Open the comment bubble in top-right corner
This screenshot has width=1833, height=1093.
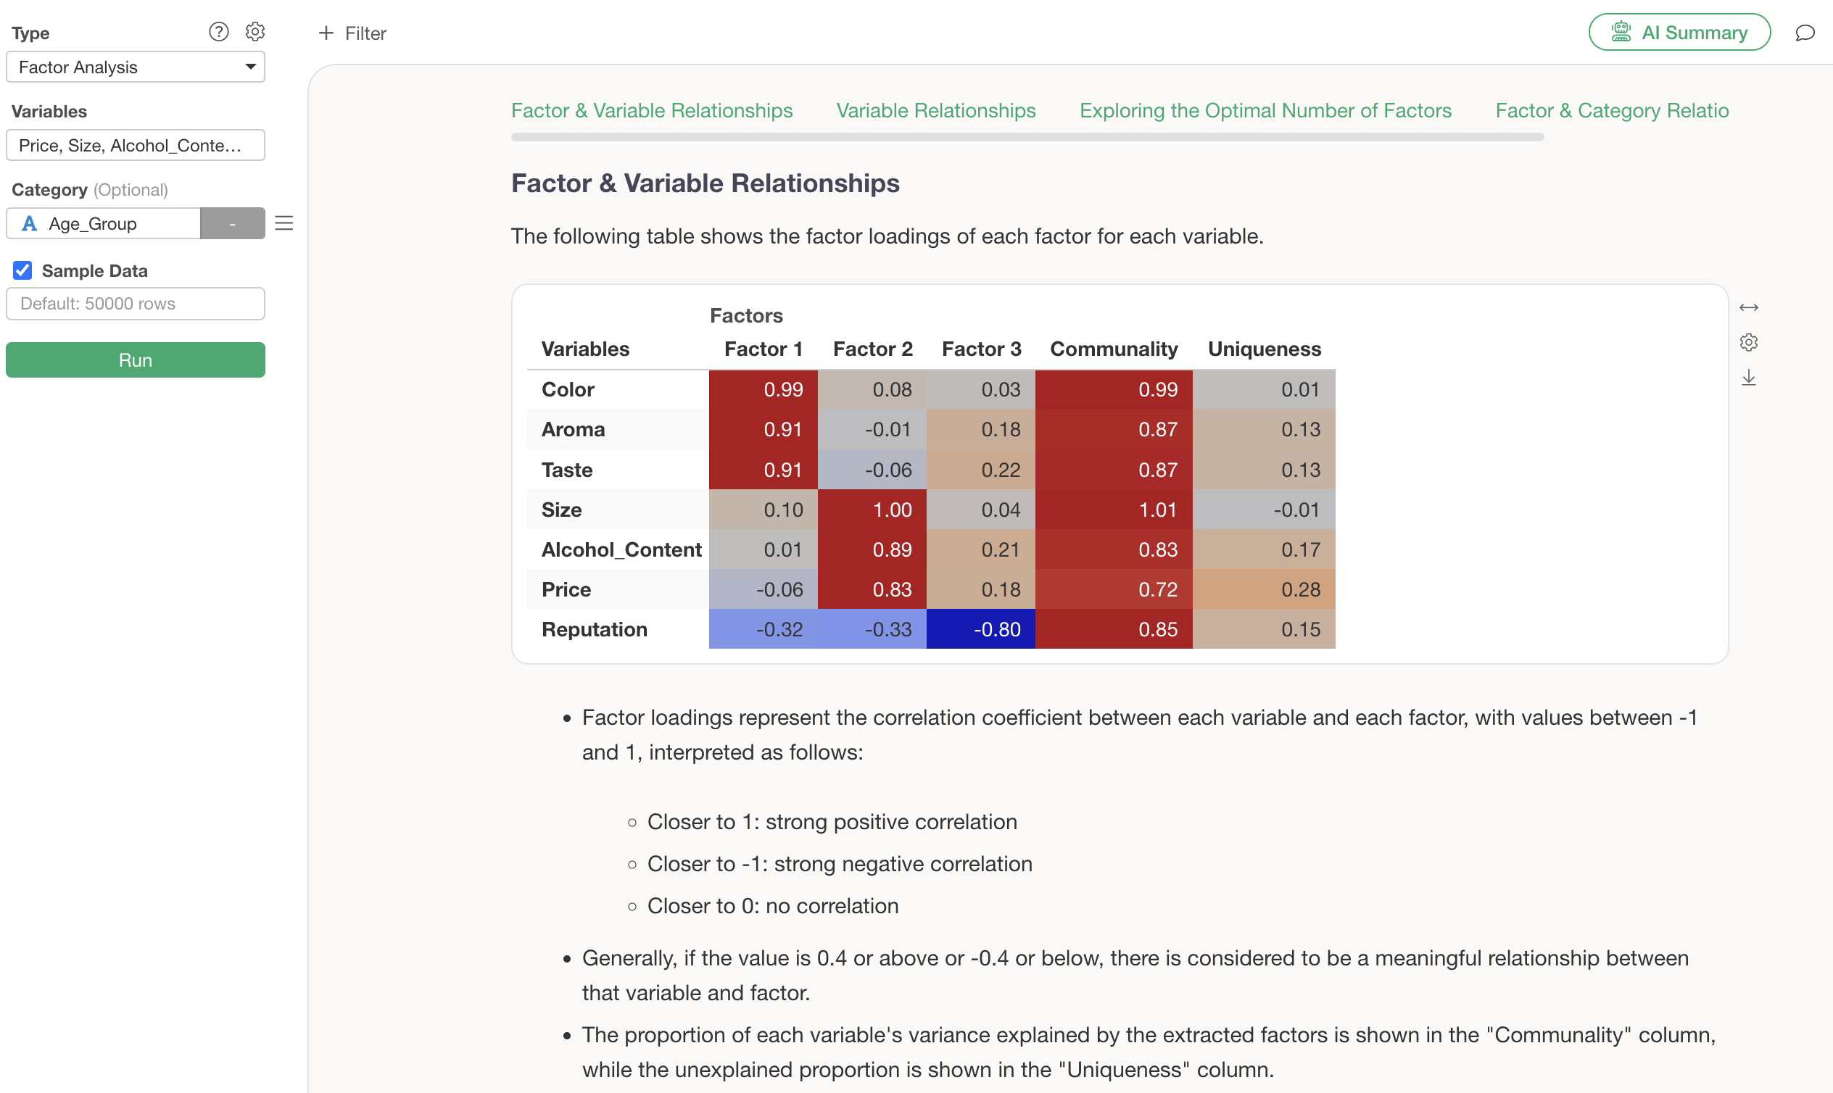[1805, 33]
